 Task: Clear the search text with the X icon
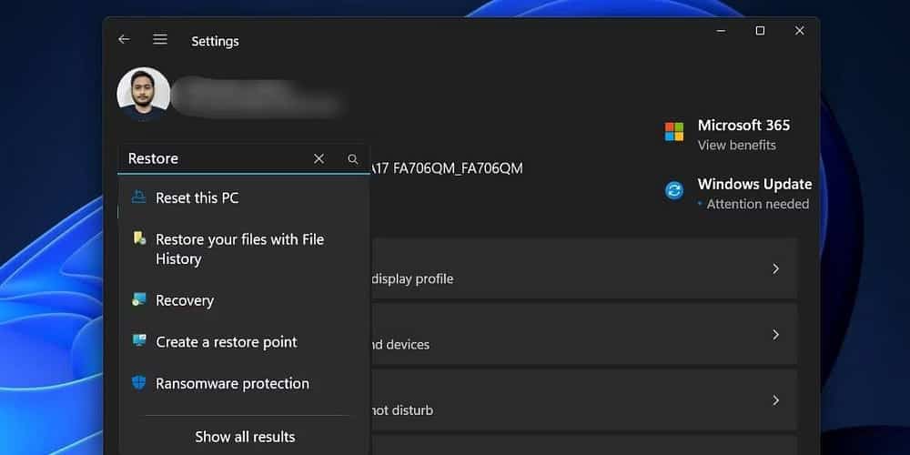click(318, 159)
